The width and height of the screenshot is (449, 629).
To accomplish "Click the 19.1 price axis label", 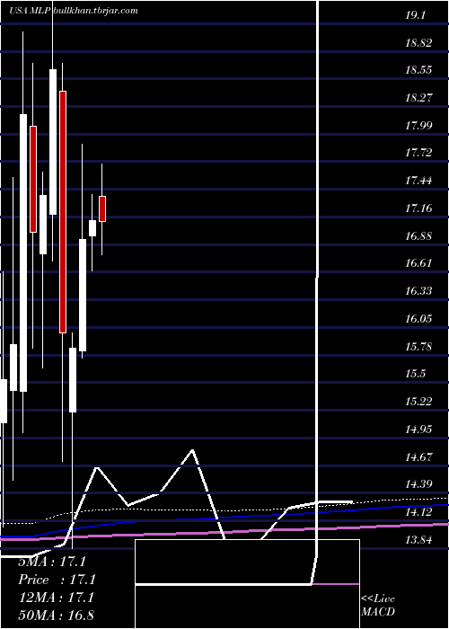I will tap(415, 15).
